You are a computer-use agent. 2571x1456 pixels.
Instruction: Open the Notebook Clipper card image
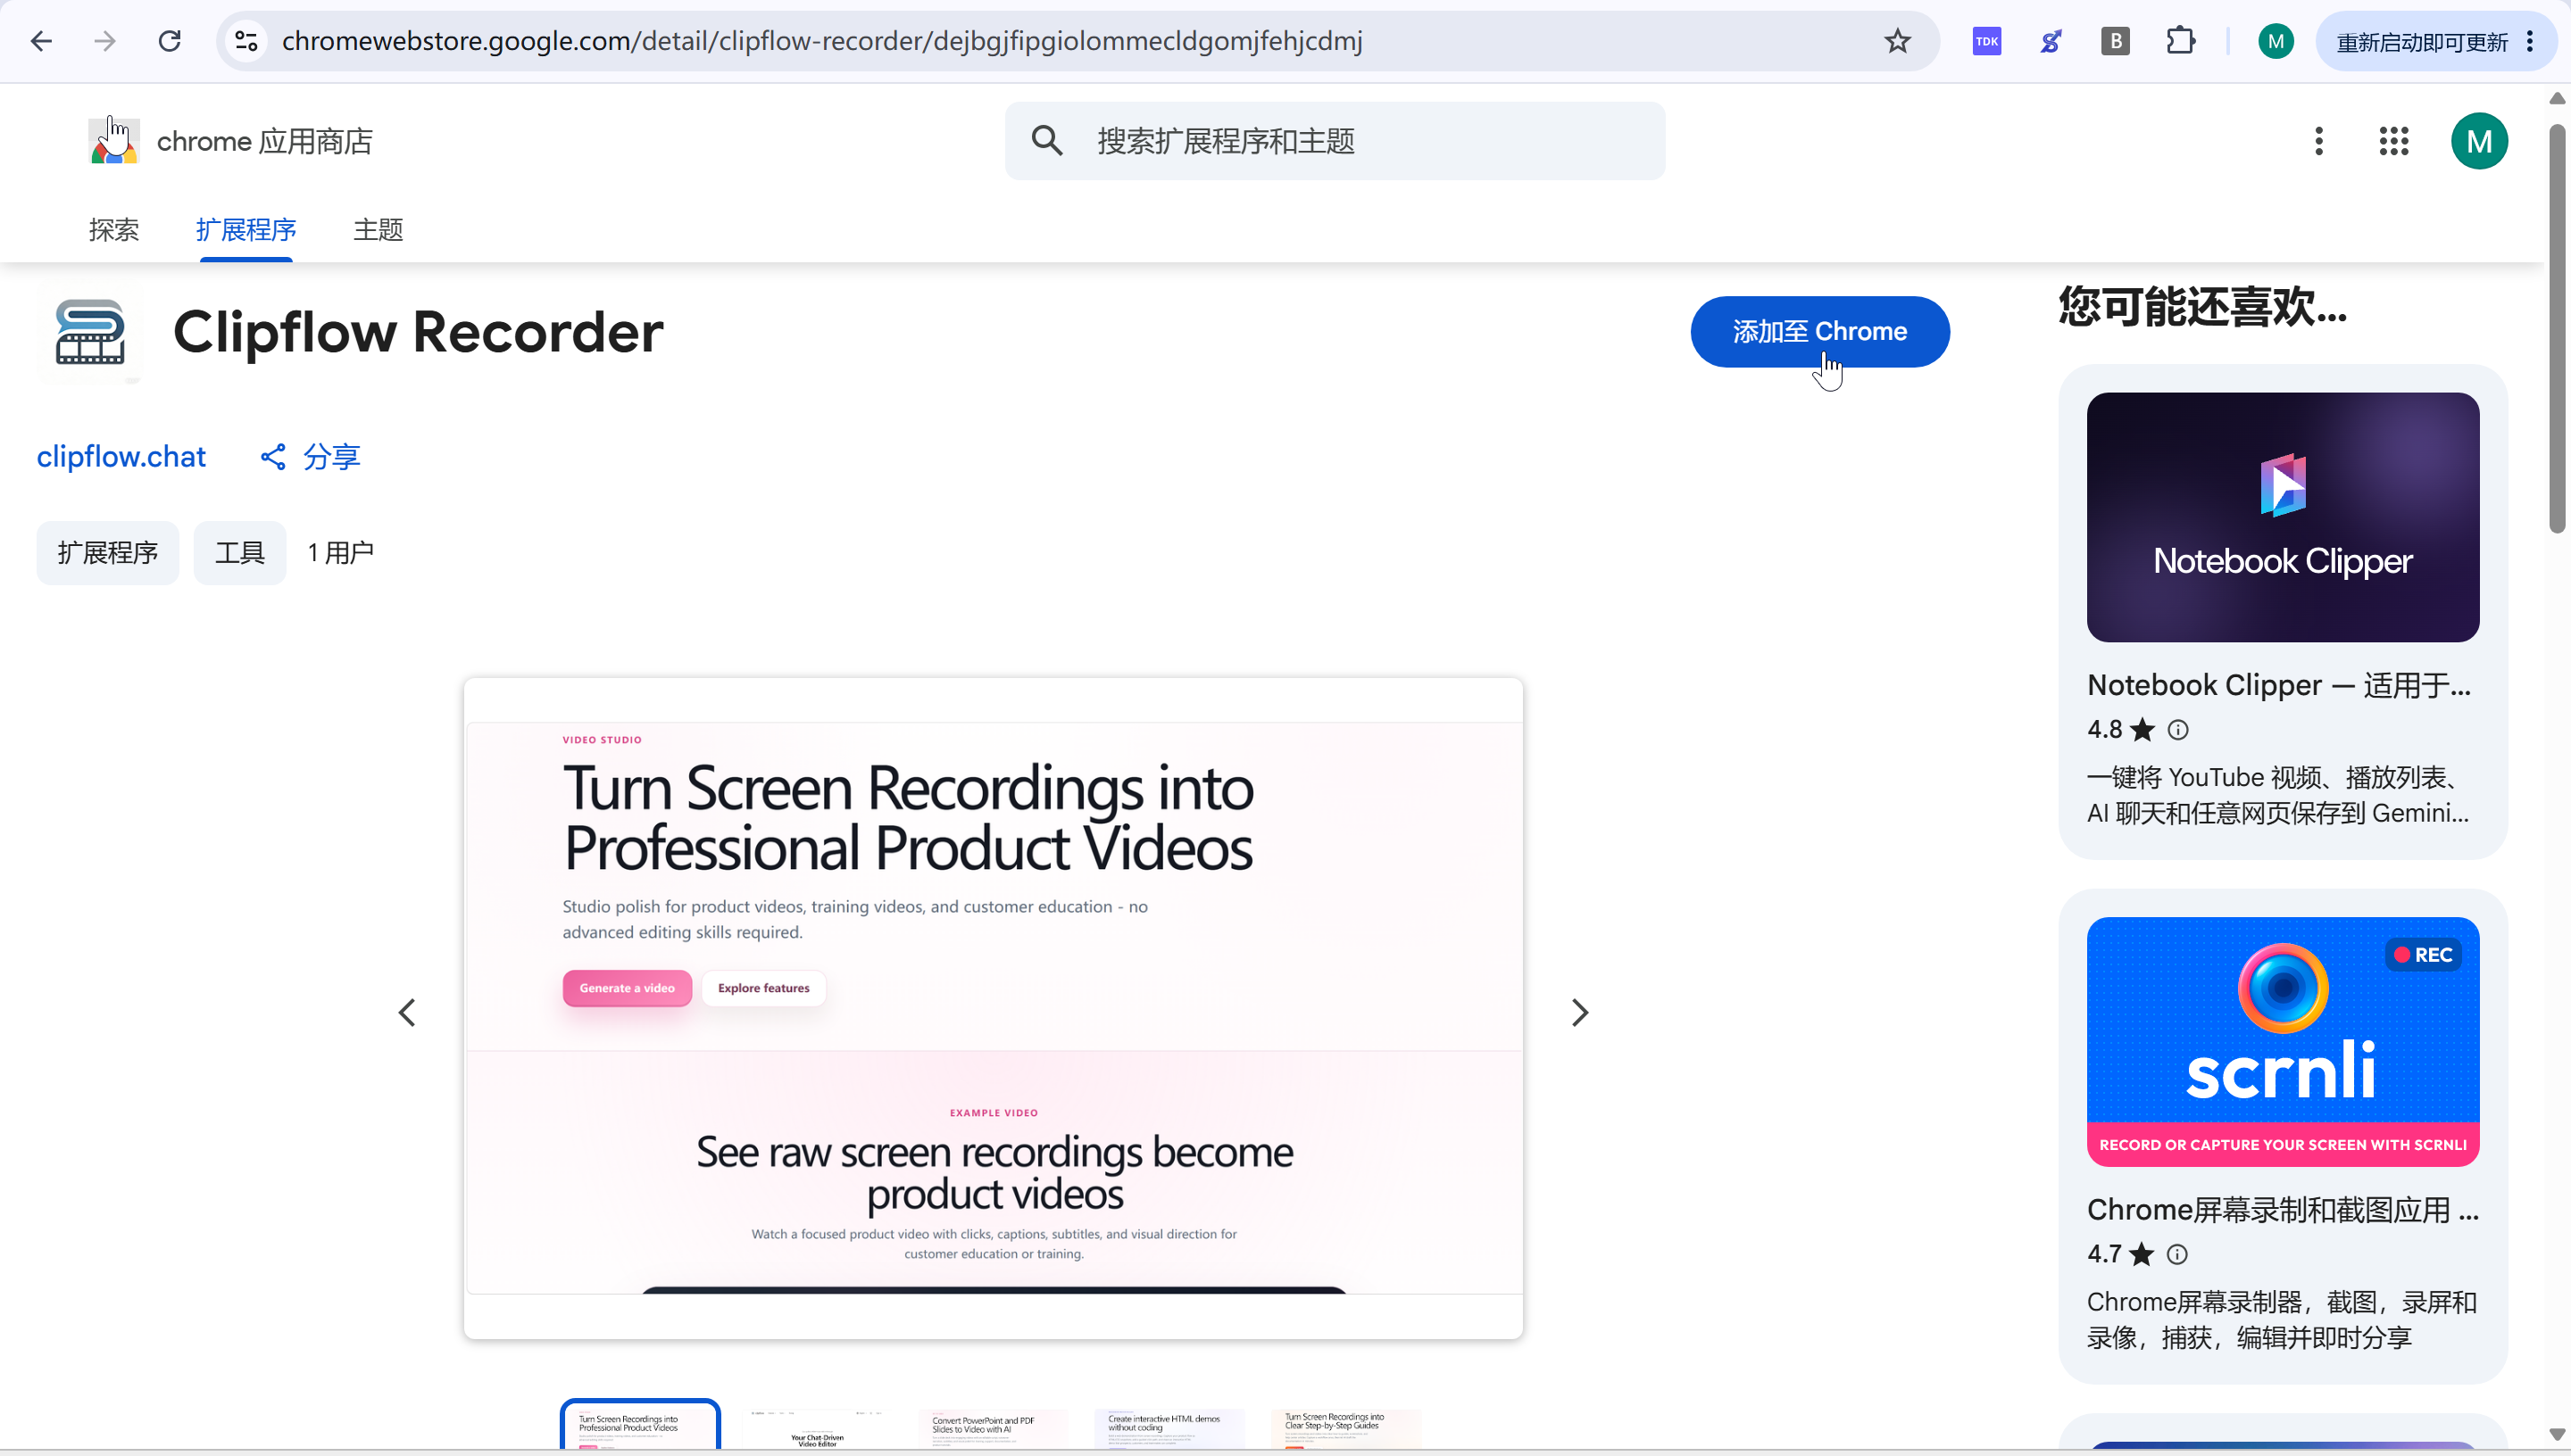(x=2282, y=517)
